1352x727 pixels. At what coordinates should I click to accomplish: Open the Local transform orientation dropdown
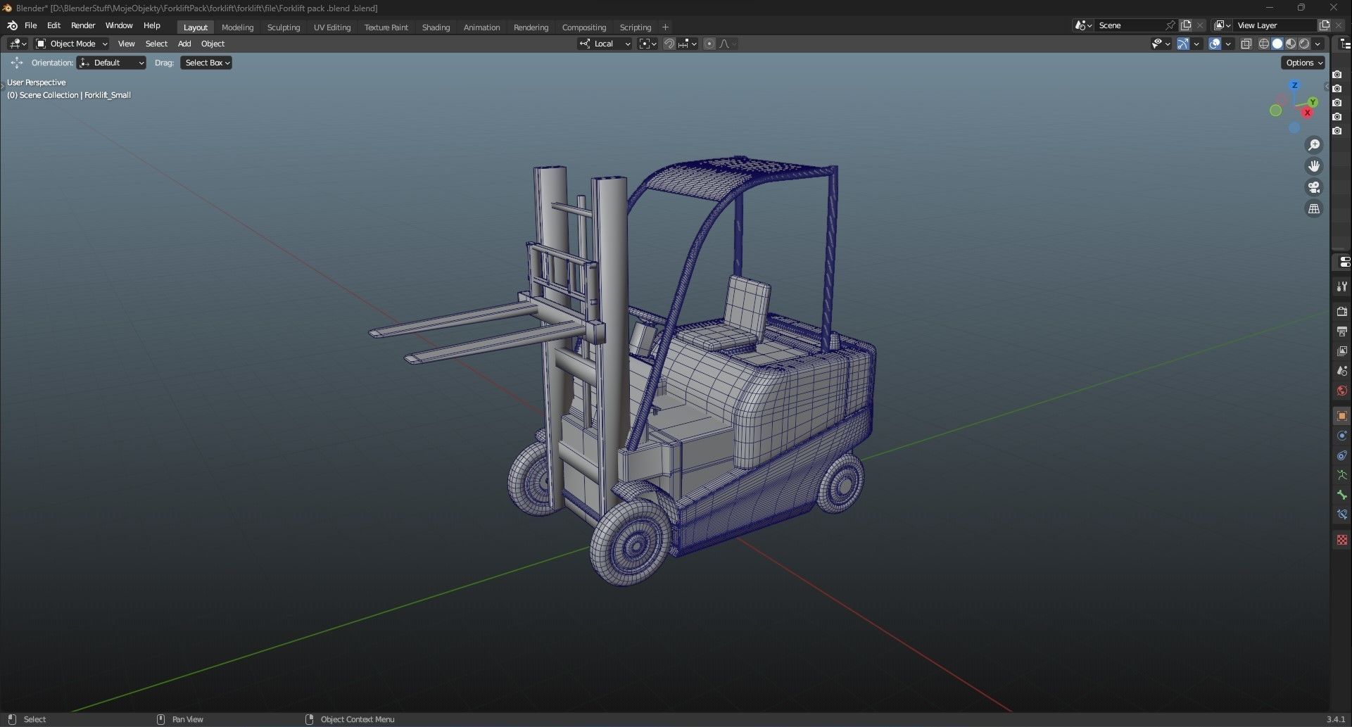click(605, 44)
